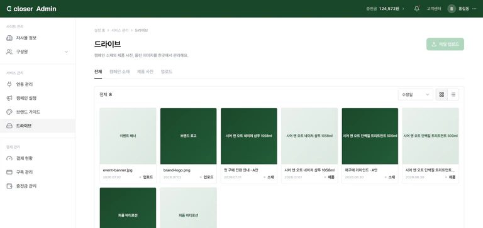Click the truncated 시어 앤 오트 단백질 트리트먼트 title

pos(430,170)
